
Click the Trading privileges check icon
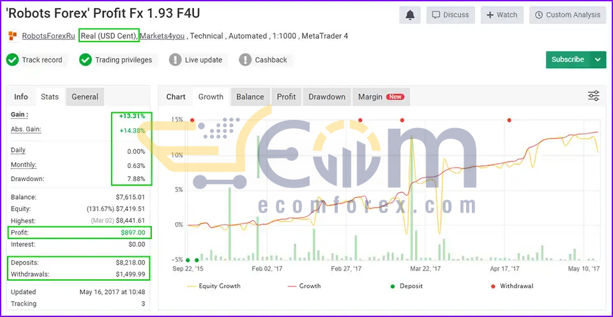pyautogui.click(x=85, y=60)
